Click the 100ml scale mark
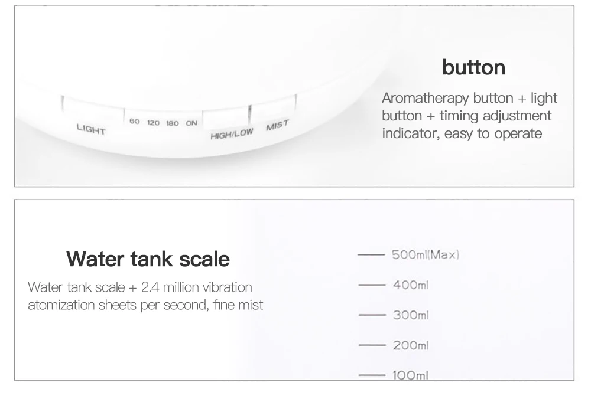591x412 pixels. tap(411, 375)
